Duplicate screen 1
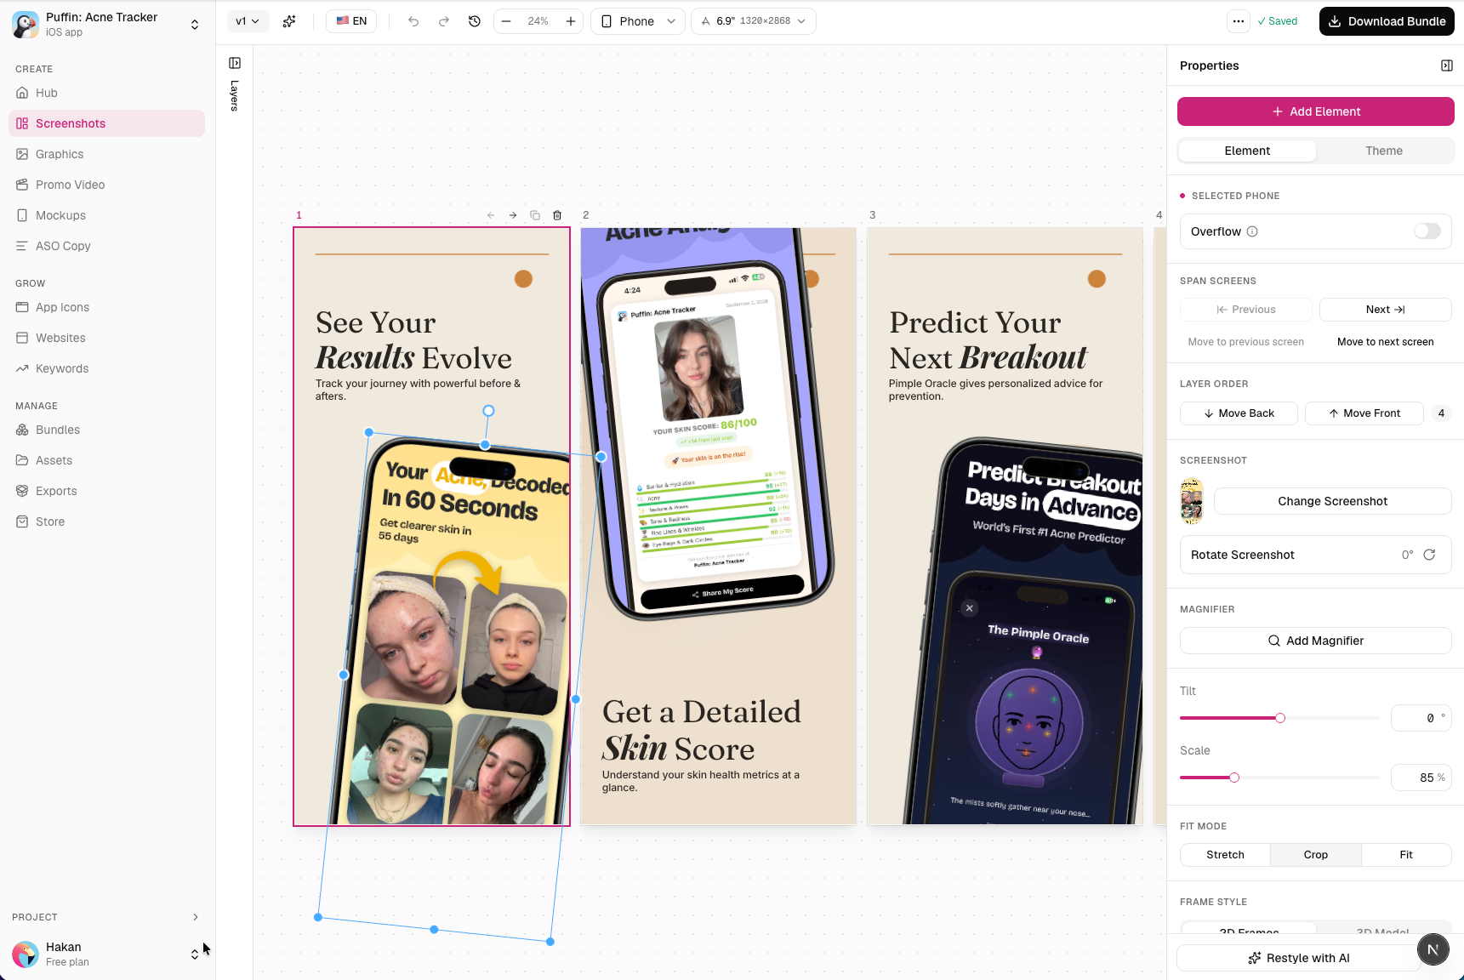Screen dimensions: 1464x980 coord(535,215)
